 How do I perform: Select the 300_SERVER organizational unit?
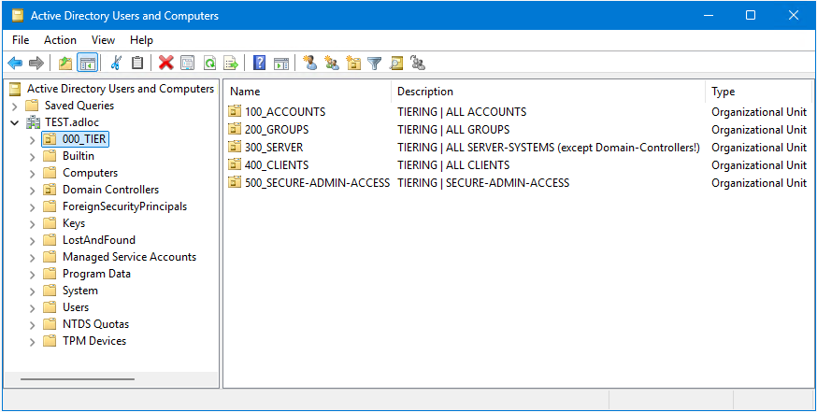point(274,148)
